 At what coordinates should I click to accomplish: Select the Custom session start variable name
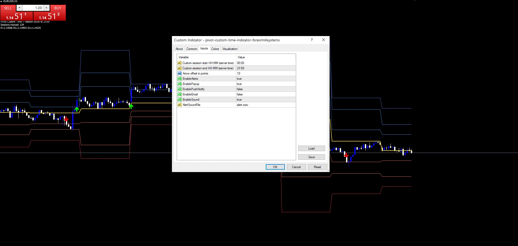click(x=208, y=63)
